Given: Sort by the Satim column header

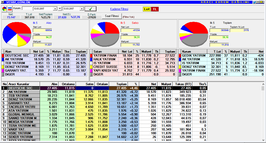Looking at the screenshot, I should [x=85, y=84].
